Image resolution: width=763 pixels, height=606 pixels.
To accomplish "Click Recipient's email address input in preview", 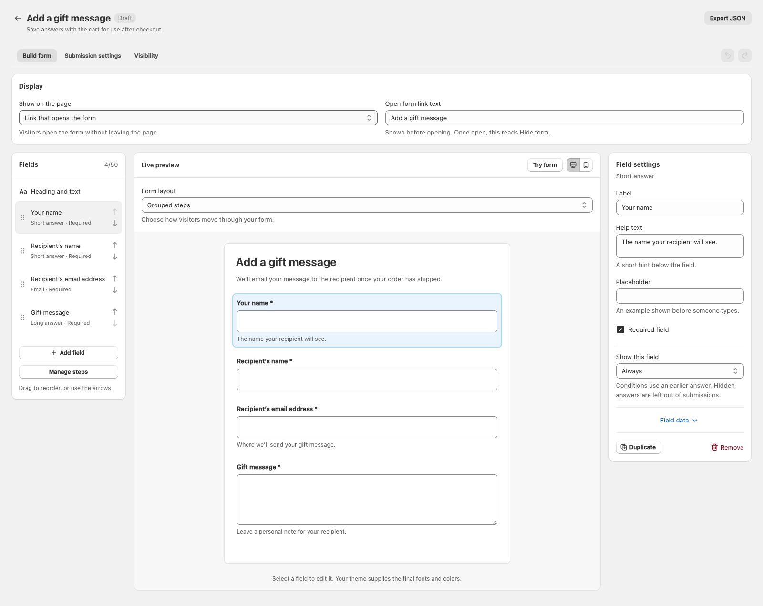I will pos(367,427).
